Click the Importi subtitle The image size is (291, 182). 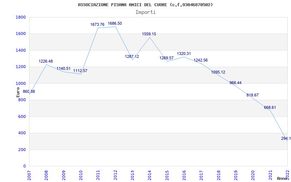click(x=145, y=12)
